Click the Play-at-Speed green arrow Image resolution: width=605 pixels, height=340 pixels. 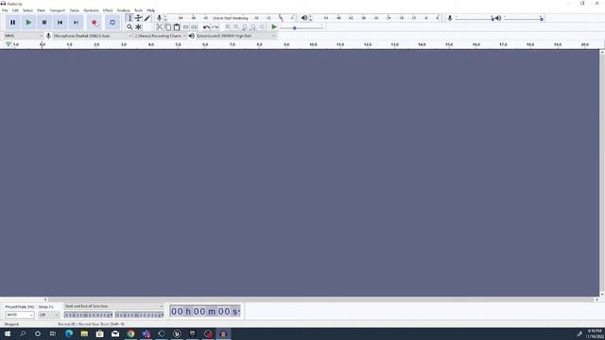click(274, 27)
